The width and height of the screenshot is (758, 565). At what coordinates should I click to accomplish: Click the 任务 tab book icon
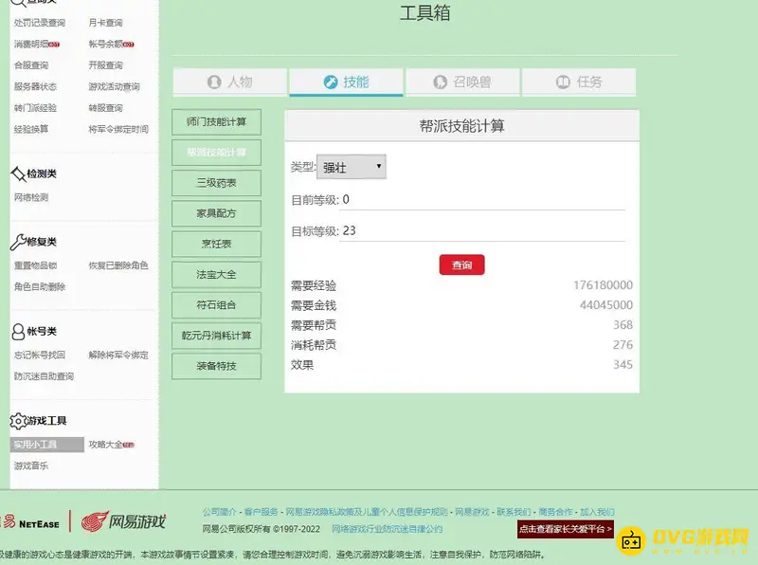[x=563, y=82]
